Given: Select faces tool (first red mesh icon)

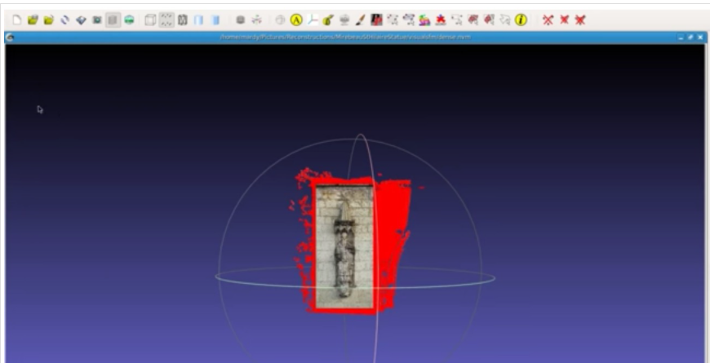Looking at the screenshot, I should click(473, 20).
